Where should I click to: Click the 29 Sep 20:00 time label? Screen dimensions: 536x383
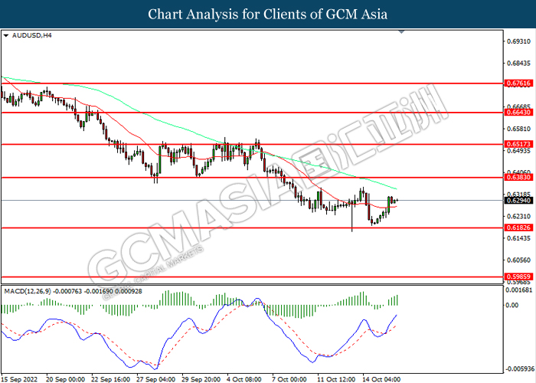(x=201, y=379)
